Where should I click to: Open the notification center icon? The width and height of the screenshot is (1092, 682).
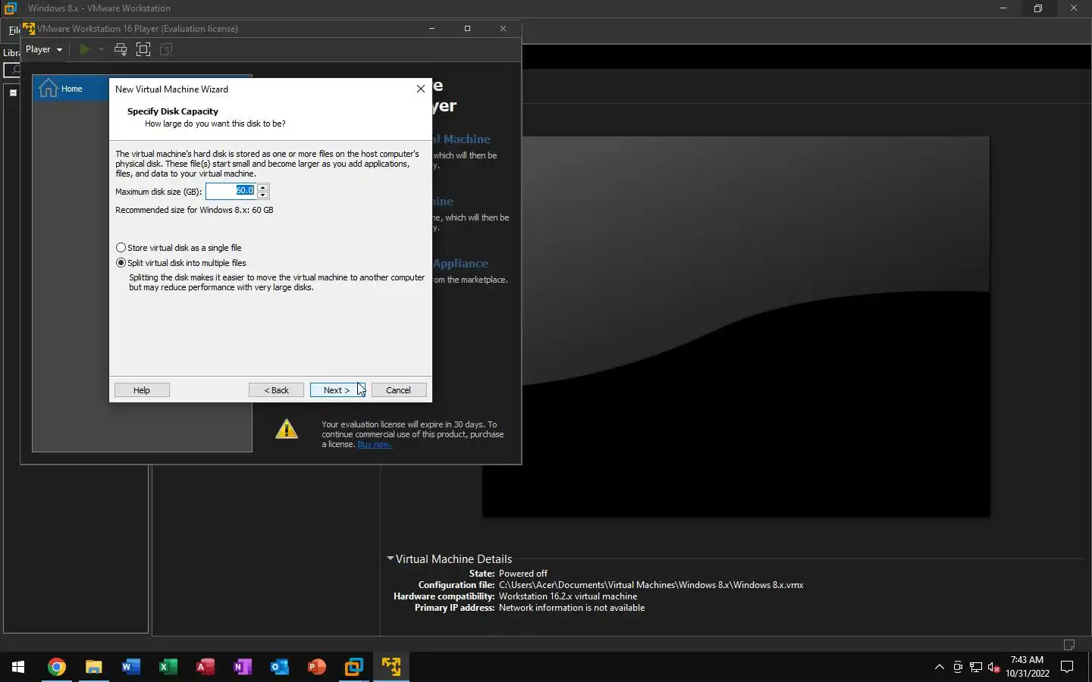(x=1067, y=667)
